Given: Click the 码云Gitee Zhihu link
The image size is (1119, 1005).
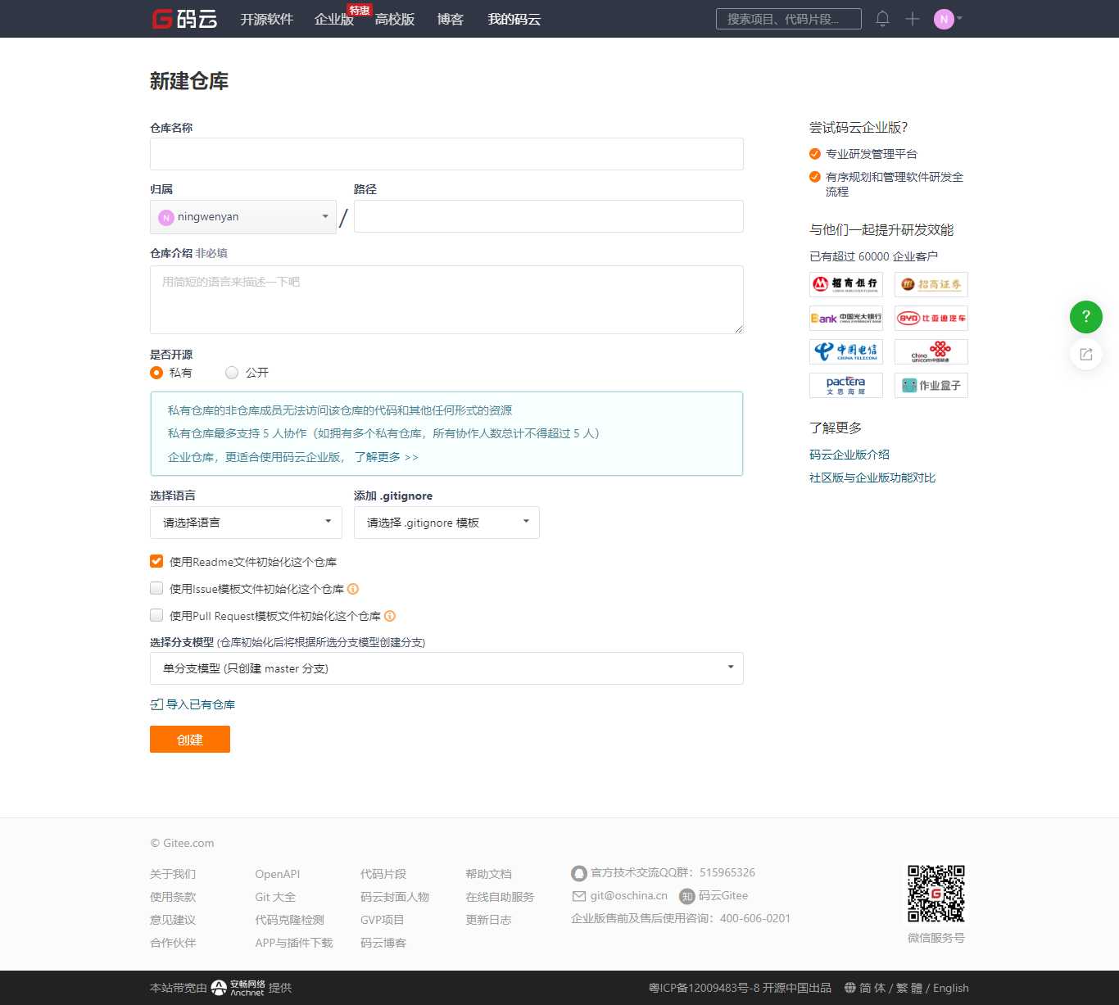Looking at the screenshot, I should point(714,896).
